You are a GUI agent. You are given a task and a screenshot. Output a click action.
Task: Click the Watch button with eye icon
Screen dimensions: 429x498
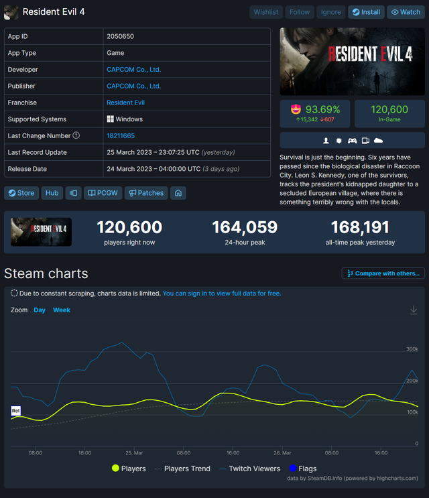[406, 12]
